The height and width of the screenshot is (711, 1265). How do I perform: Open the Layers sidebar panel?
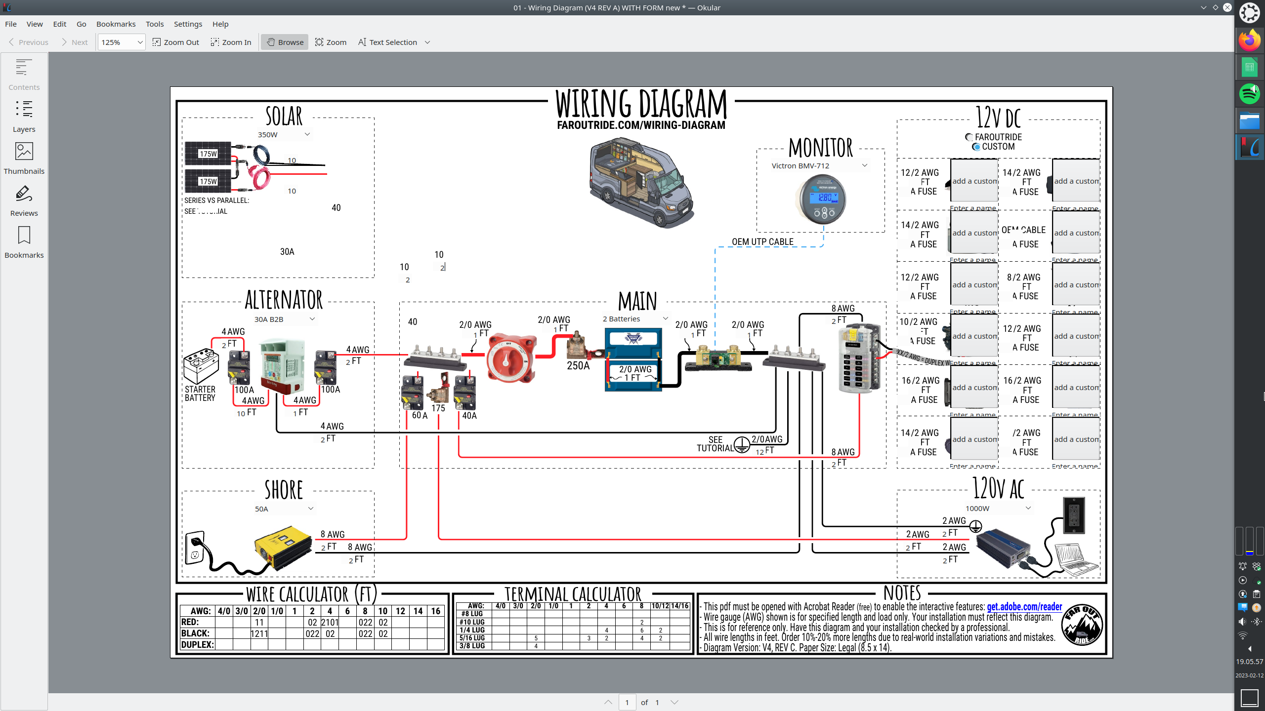(x=24, y=116)
